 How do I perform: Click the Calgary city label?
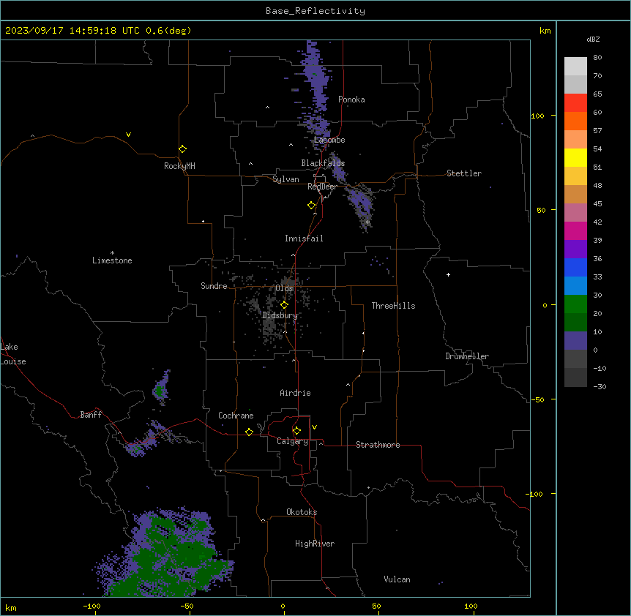(x=292, y=441)
